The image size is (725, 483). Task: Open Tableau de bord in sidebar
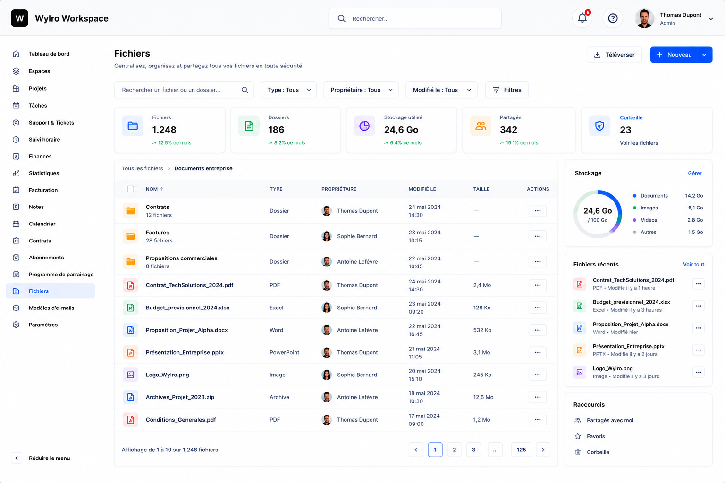coord(50,54)
